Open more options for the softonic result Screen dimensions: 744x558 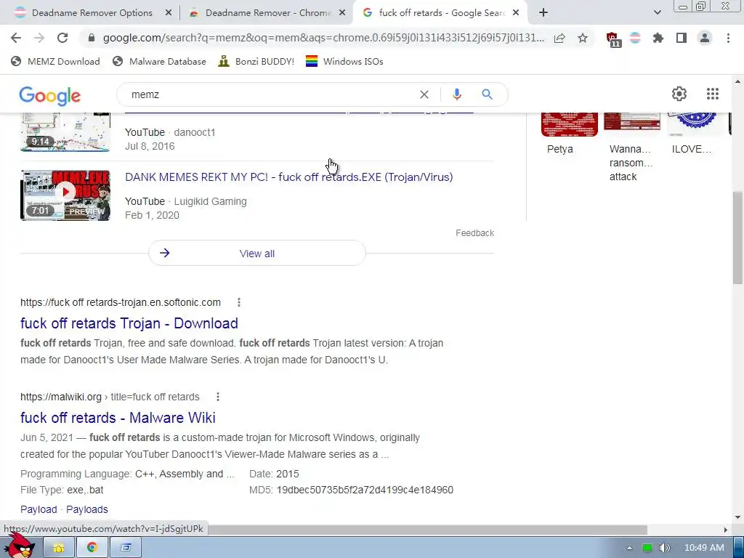(x=238, y=302)
